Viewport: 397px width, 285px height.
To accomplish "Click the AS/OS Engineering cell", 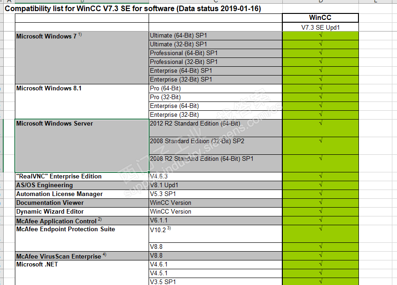I will pos(82,185).
